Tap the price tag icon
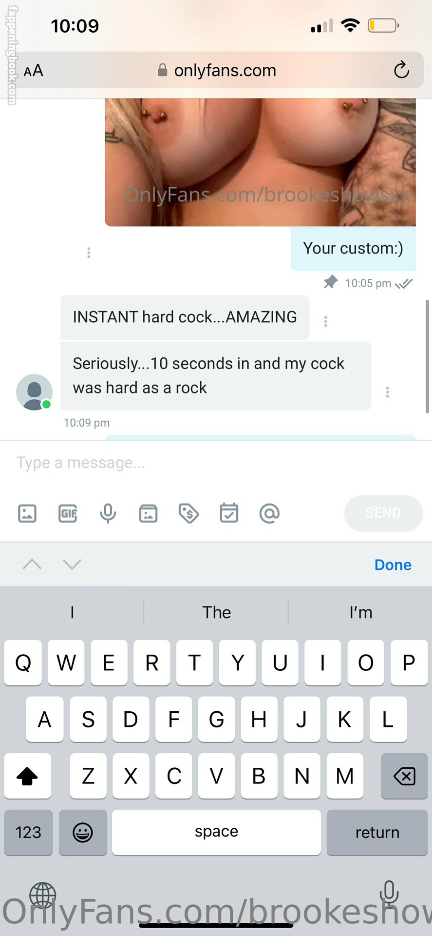Viewport: 432px width, 936px height. pos(188,513)
